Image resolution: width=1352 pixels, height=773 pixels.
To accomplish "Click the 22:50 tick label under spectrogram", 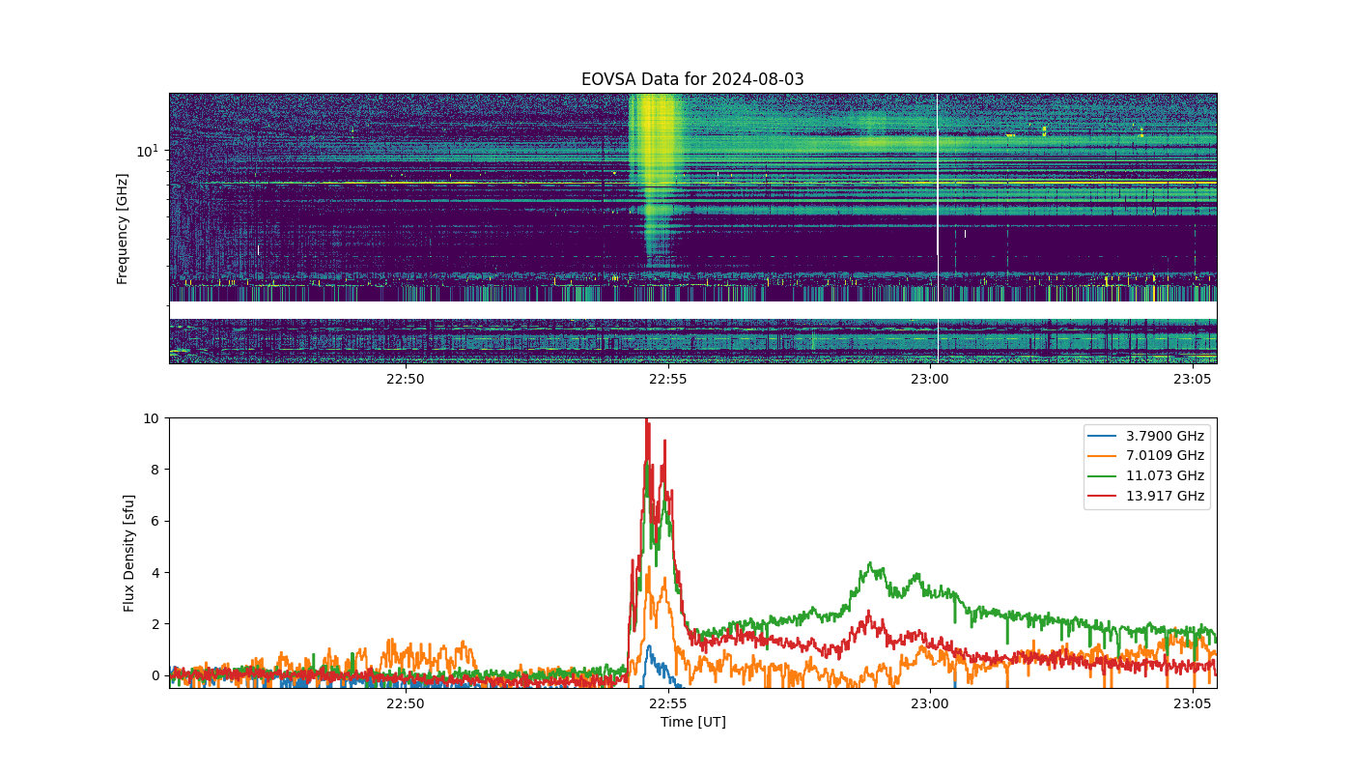I will [x=406, y=379].
